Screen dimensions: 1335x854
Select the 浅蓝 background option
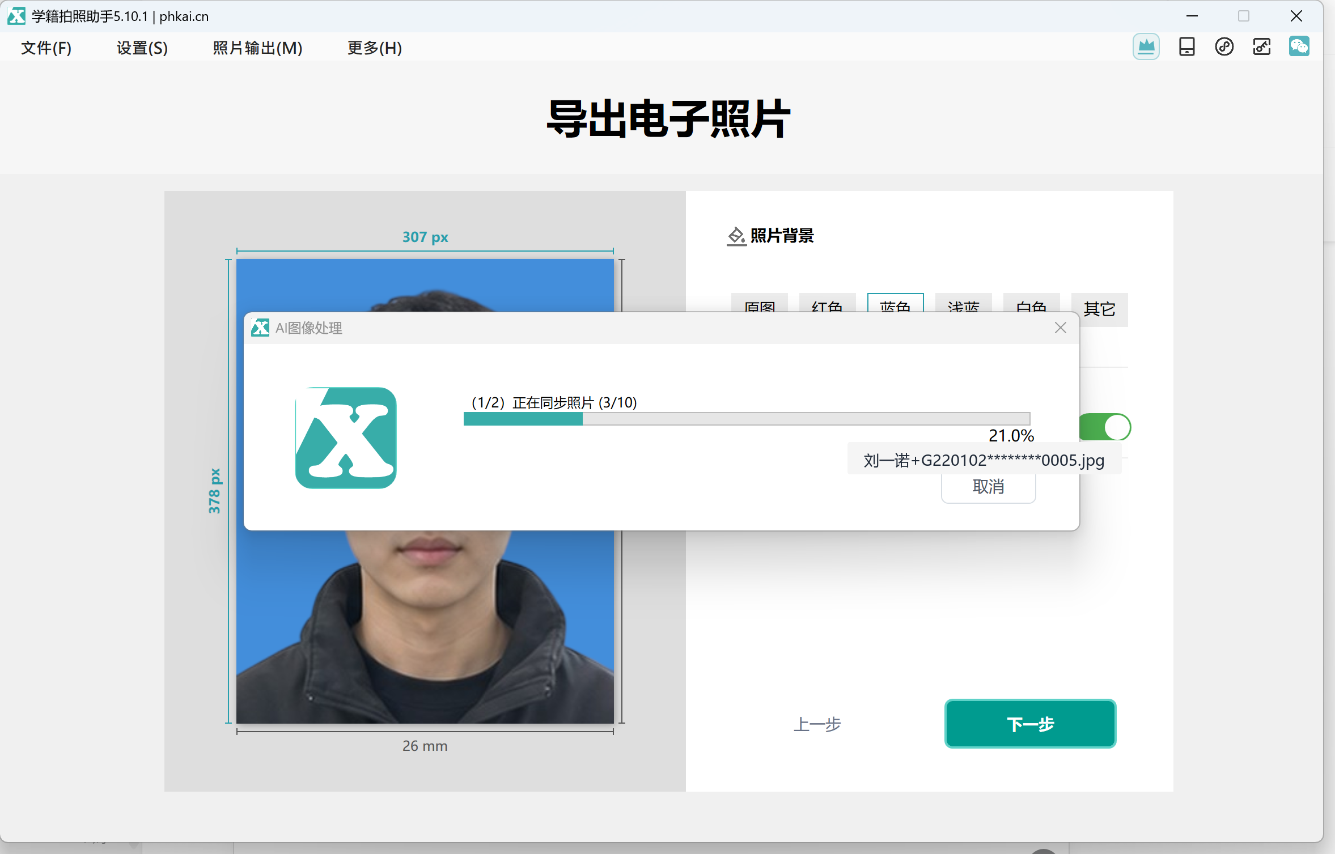click(x=964, y=303)
